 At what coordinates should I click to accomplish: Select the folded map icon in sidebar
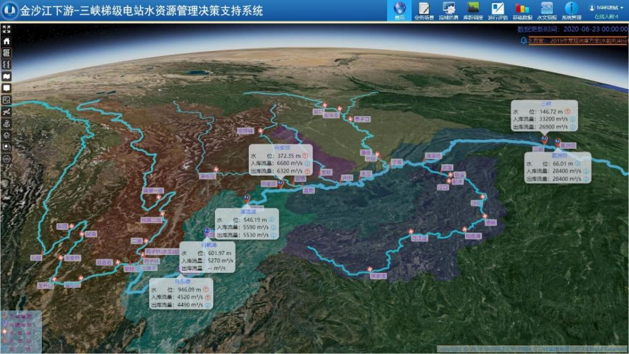click(x=7, y=76)
